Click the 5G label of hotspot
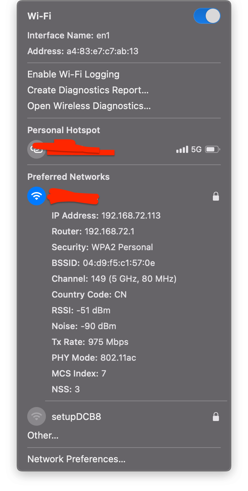 (x=196, y=149)
